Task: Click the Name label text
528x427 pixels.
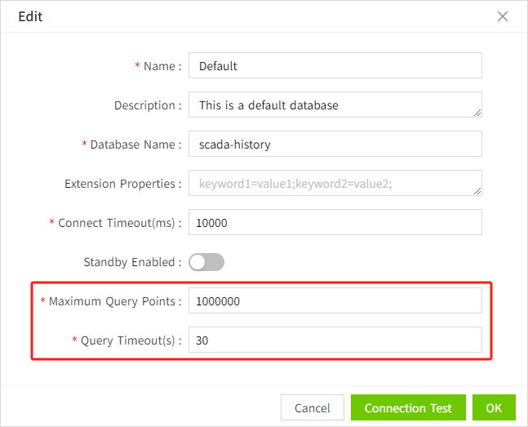Action: coord(161,66)
